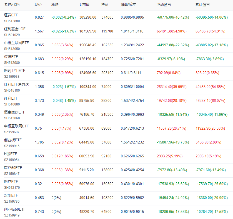Viewport: 233px width, 219px height.
Task: Open 恒生医疗ETF fund name
Action: [14, 112]
